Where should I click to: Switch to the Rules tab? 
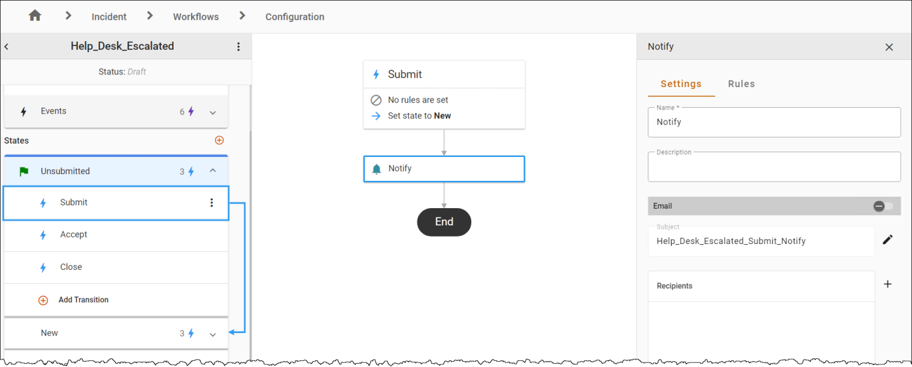click(x=742, y=84)
